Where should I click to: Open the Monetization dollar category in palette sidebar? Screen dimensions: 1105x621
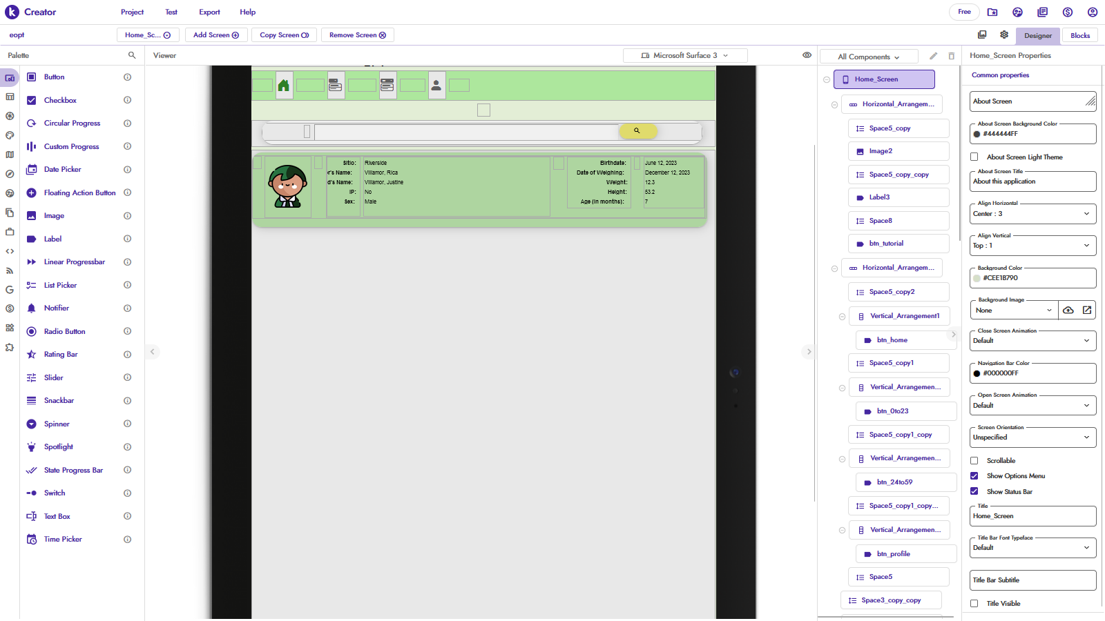(x=10, y=308)
